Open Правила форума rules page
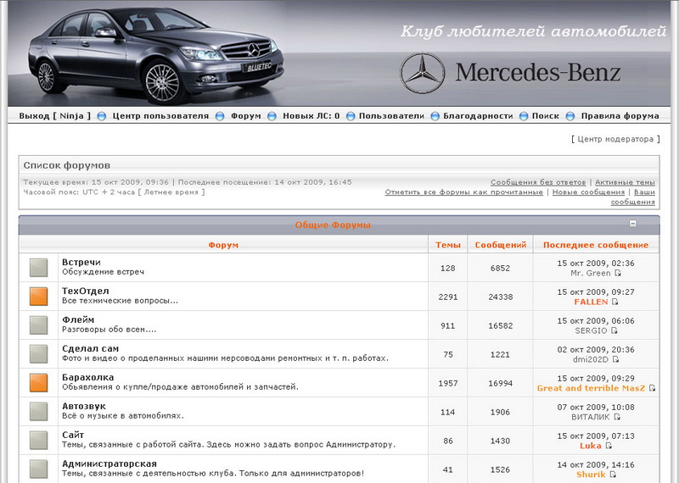 [x=620, y=116]
